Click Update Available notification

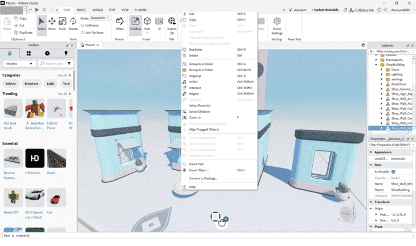pos(325,10)
